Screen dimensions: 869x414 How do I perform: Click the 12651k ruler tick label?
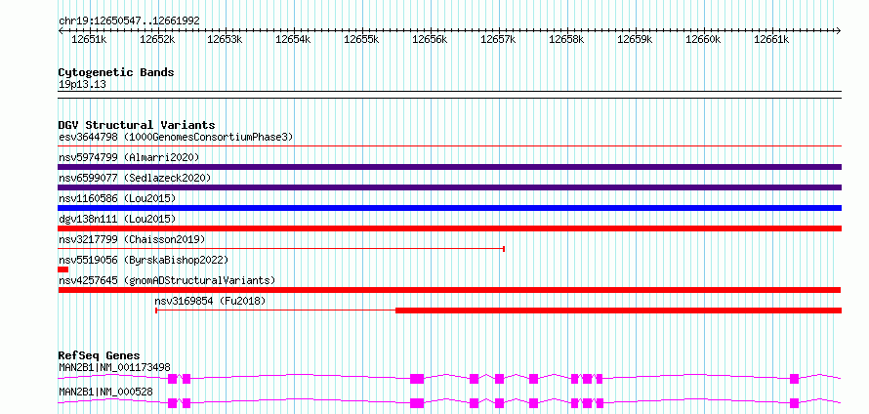pos(89,39)
